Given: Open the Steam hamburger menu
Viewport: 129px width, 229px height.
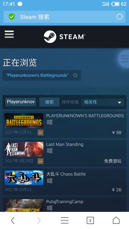Looking at the screenshot, I should pyautogui.click(x=9, y=34).
